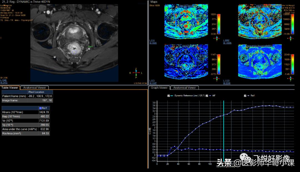Select the Ktrans value cell in the table

pos(45,112)
